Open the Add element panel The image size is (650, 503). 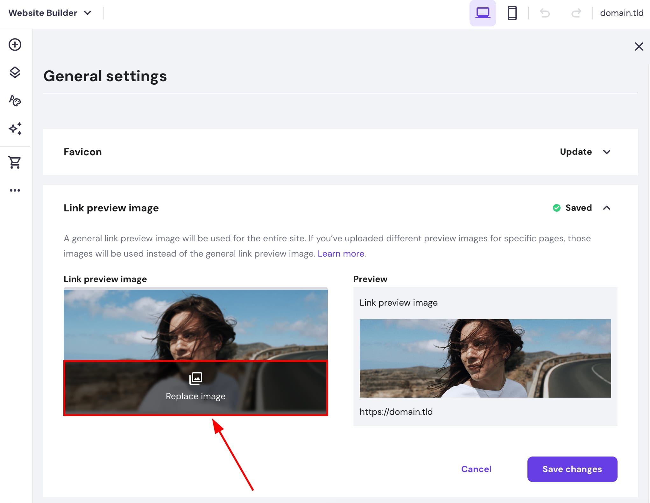point(15,45)
